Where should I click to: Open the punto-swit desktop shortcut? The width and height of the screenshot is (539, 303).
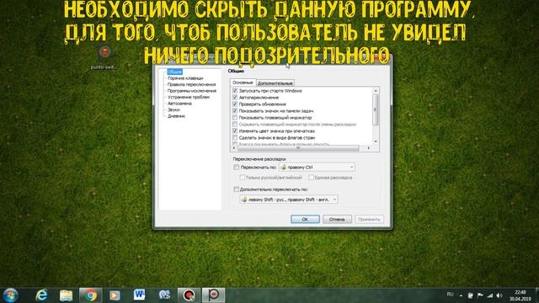[x=104, y=57]
